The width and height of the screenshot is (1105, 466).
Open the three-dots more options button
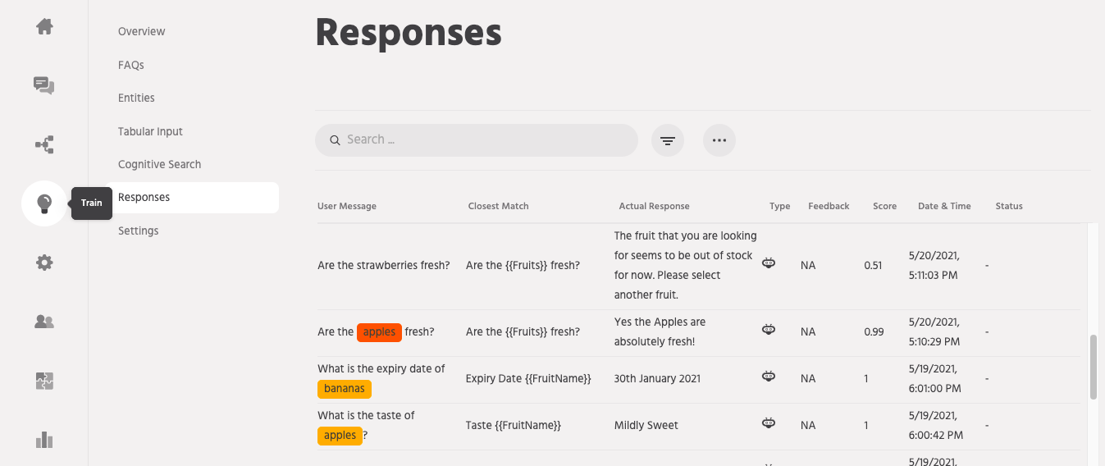[x=719, y=140]
